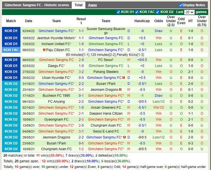Click red card icon beside Paju Citizen FC
The height and width of the screenshot is (170, 211).
pyautogui.click(x=44, y=50)
